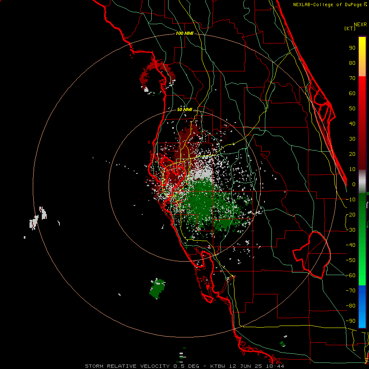Click the 30 value on the velocity scale
This screenshot has height=369, width=369.
[x=352, y=139]
